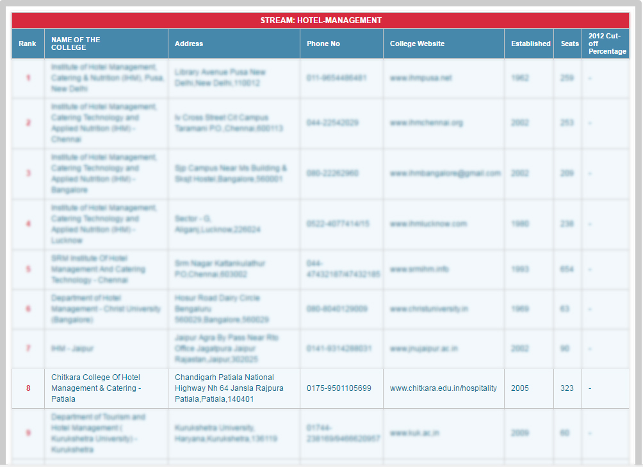
Task: Click the phone number 0175-9501105699
Action: tap(339, 388)
